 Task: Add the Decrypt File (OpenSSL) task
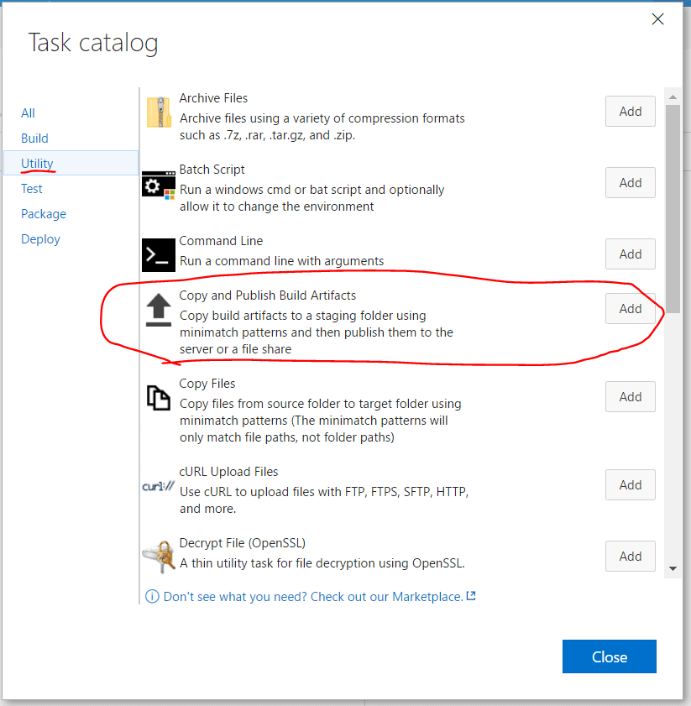point(631,556)
